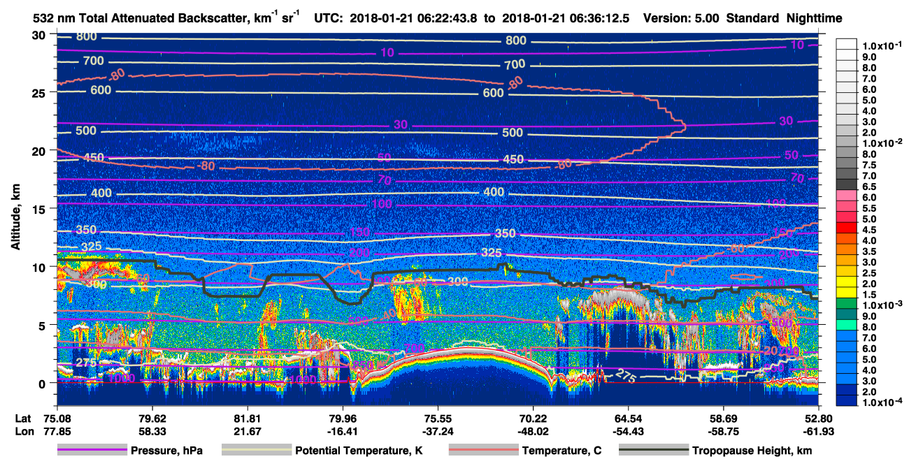Click longitude value -61.93
This screenshot has width=909, height=466.
click(819, 432)
